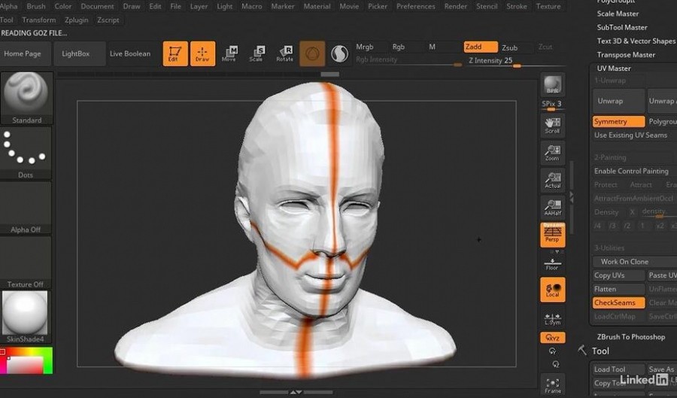Collapse the UV Master section

pos(614,68)
